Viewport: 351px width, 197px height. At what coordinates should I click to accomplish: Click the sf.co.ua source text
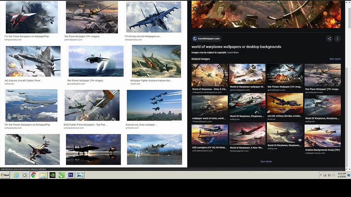tap(271, 119)
